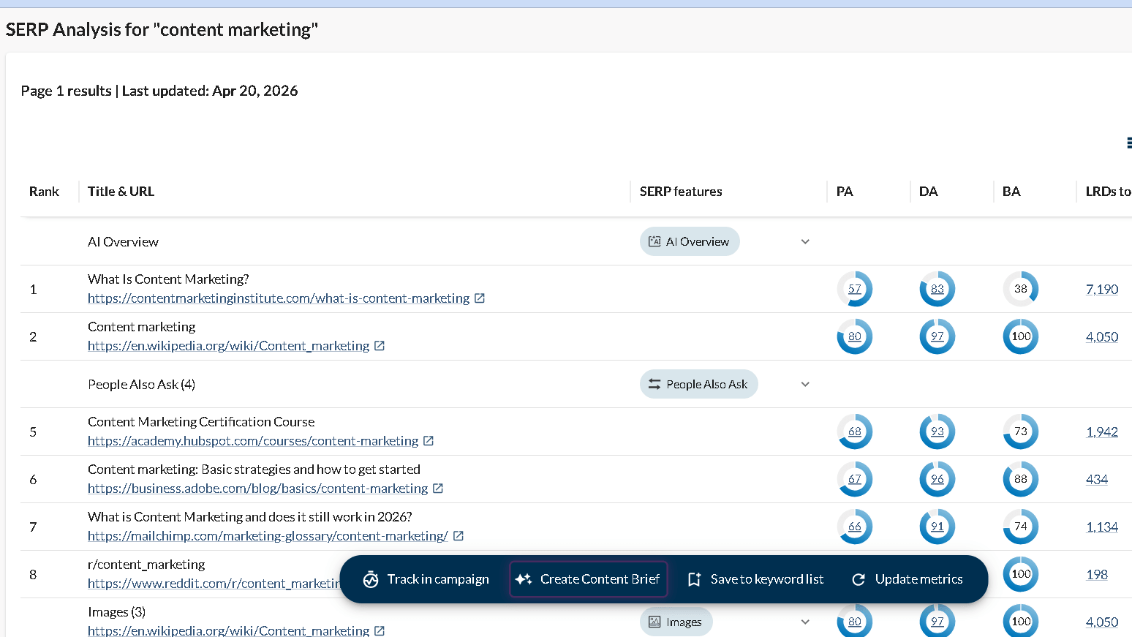The width and height of the screenshot is (1132, 637).
Task: Expand the Images row chevron
Action: [x=804, y=621]
